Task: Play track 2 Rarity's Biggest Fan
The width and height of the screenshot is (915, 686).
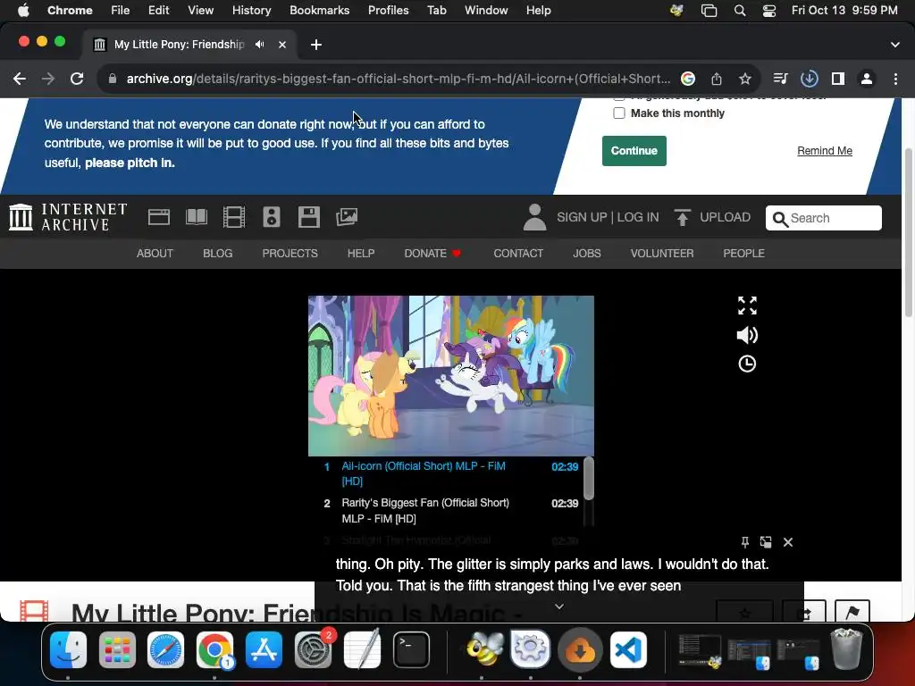Action: pyautogui.click(x=451, y=510)
